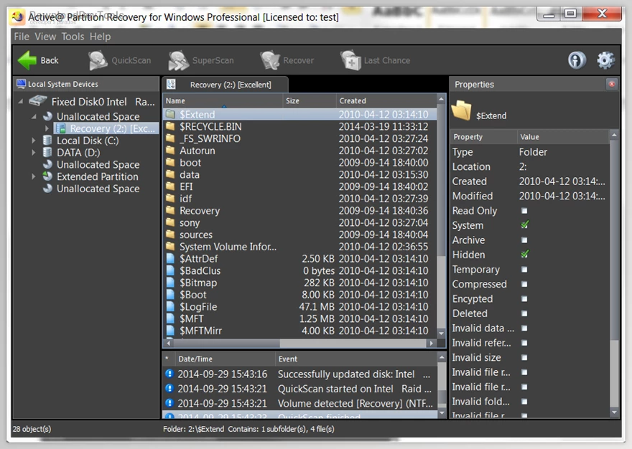This screenshot has width=632, height=449.
Task: Open the info/about icon
Action: 577,60
